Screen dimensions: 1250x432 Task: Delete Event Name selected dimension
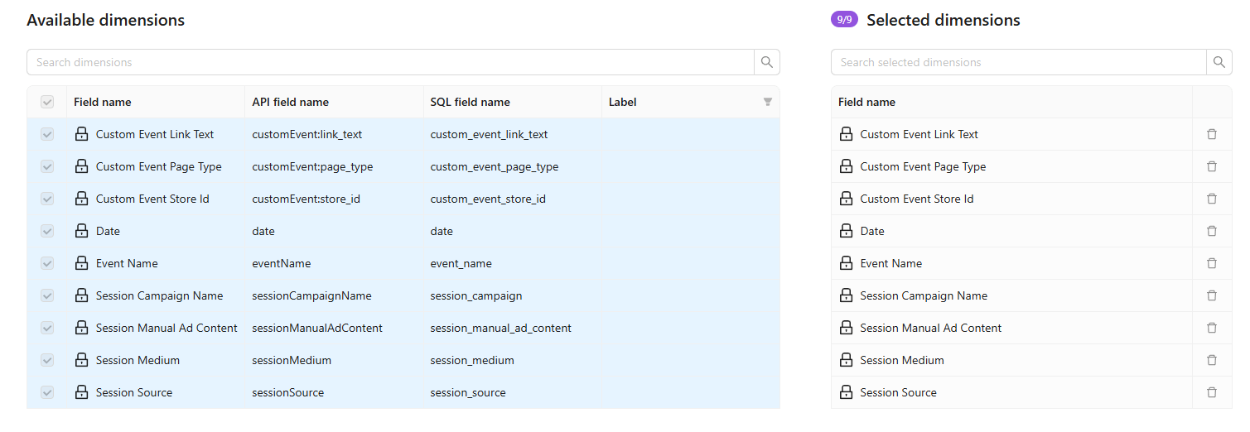(1211, 263)
